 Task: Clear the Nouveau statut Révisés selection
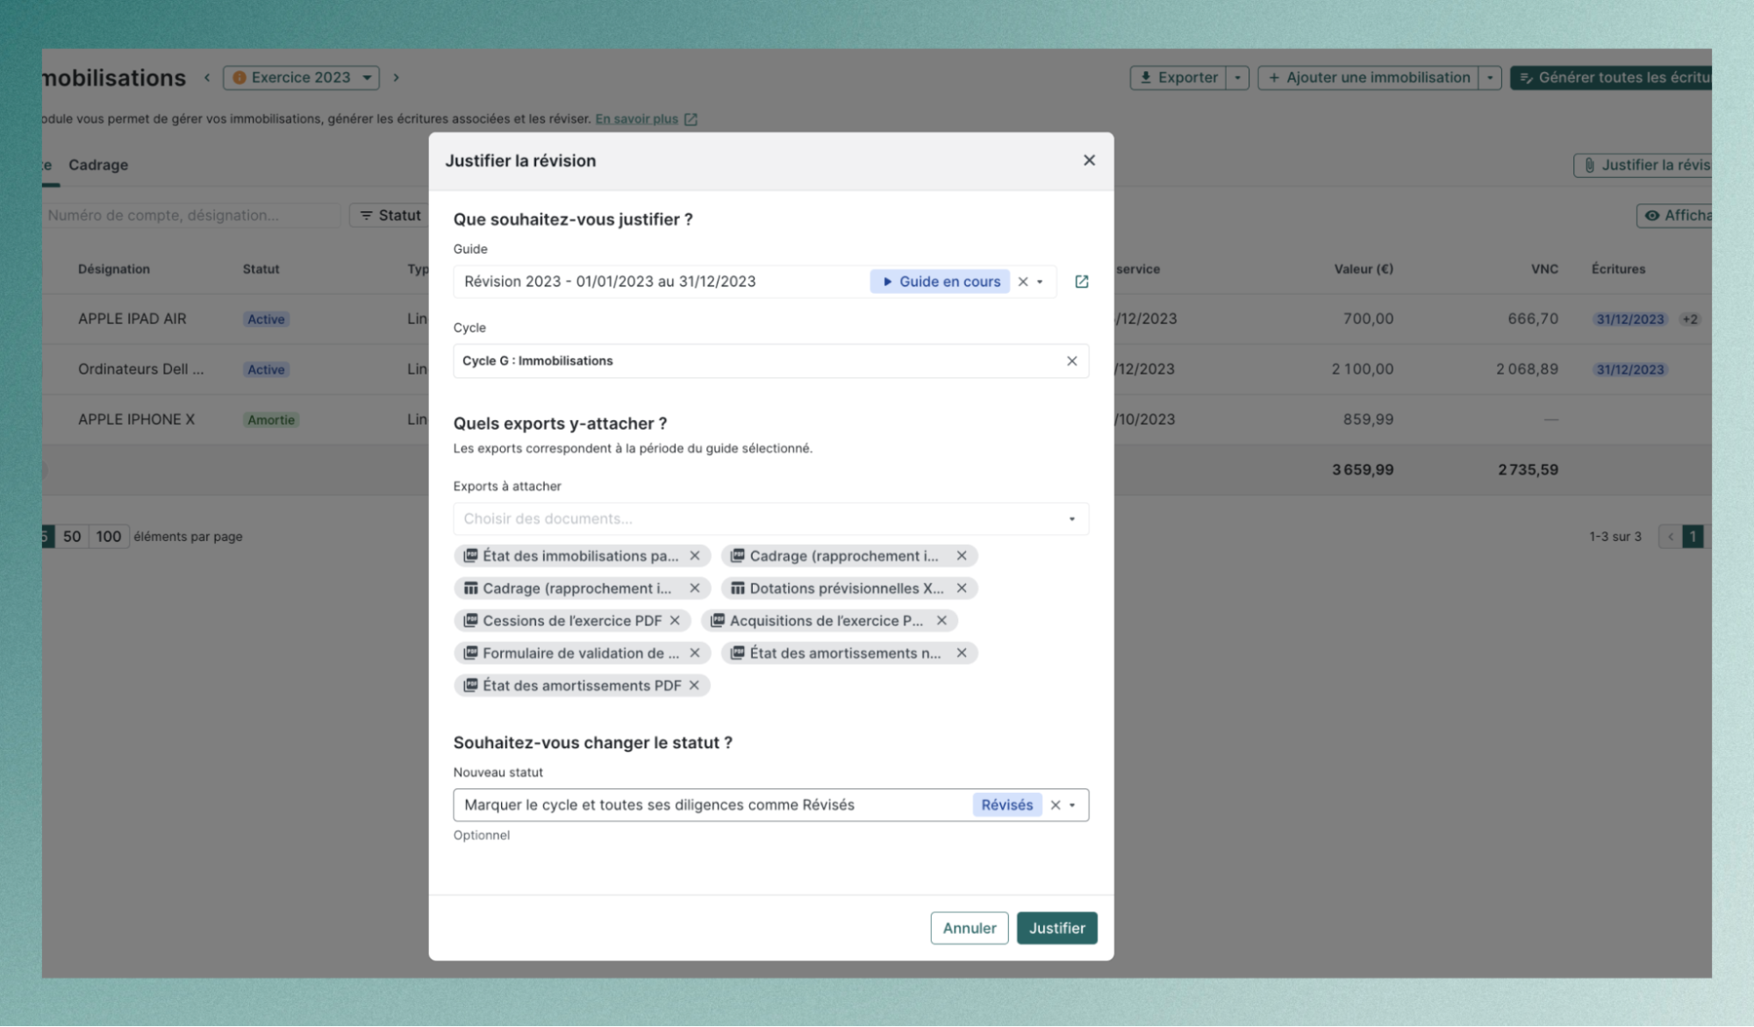click(1056, 805)
